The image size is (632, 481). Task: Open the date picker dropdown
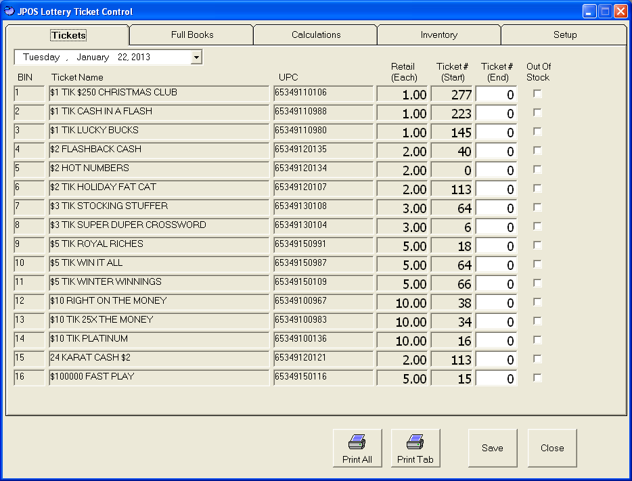tap(196, 57)
